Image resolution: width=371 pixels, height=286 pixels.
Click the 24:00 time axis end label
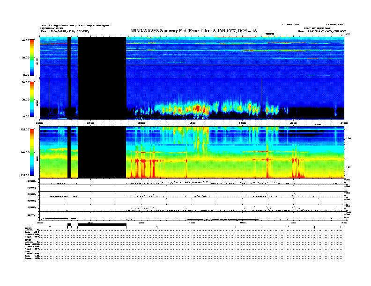pos(344,123)
